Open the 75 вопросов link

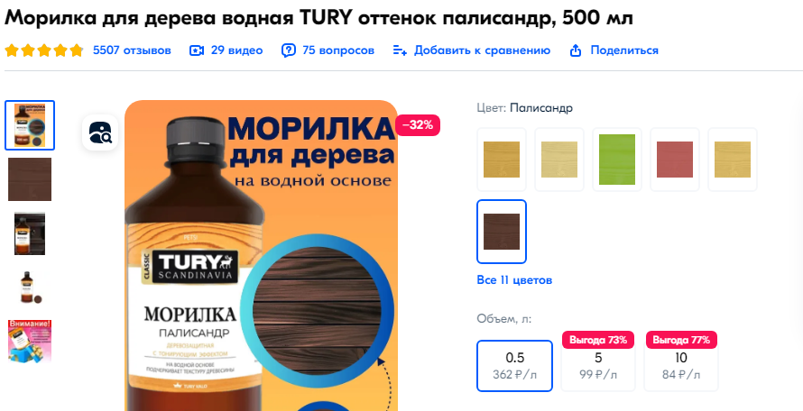[x=338, y=50]
